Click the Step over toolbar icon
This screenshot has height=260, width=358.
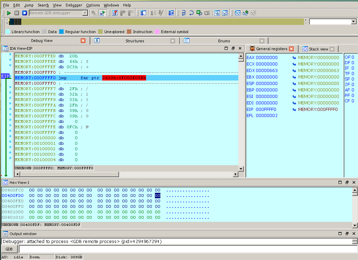pos(191,13)
